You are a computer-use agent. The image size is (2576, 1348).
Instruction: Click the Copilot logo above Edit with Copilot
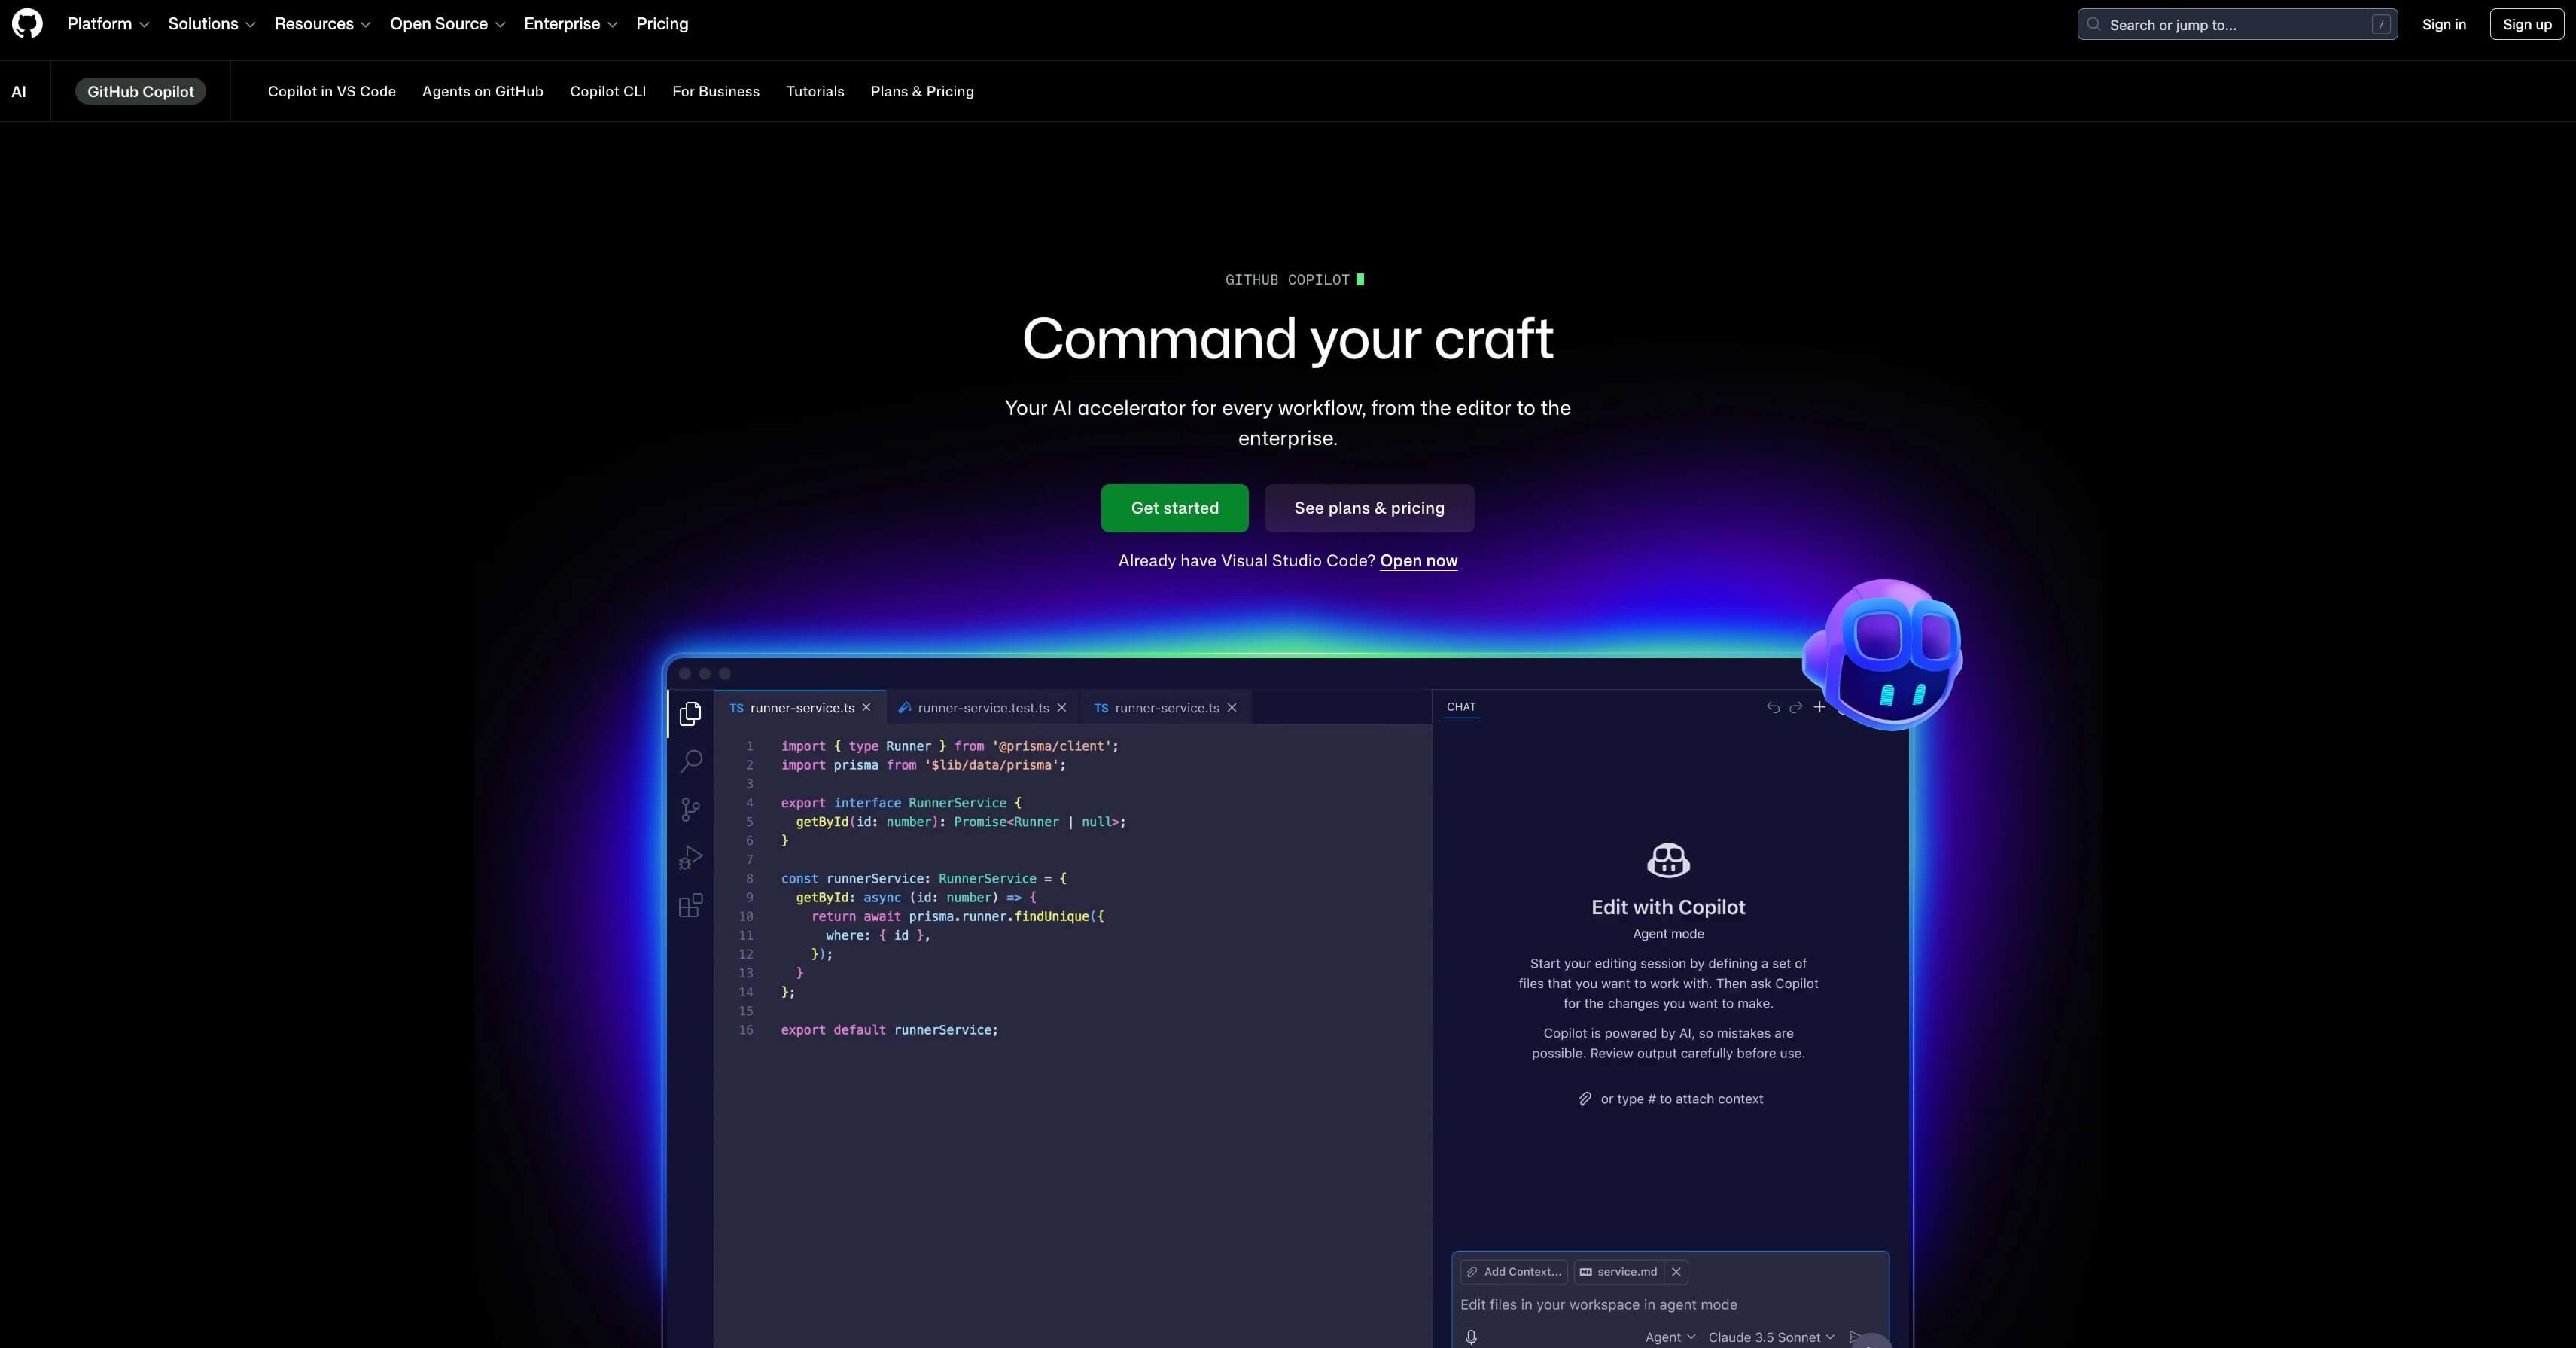[1668, 860]
